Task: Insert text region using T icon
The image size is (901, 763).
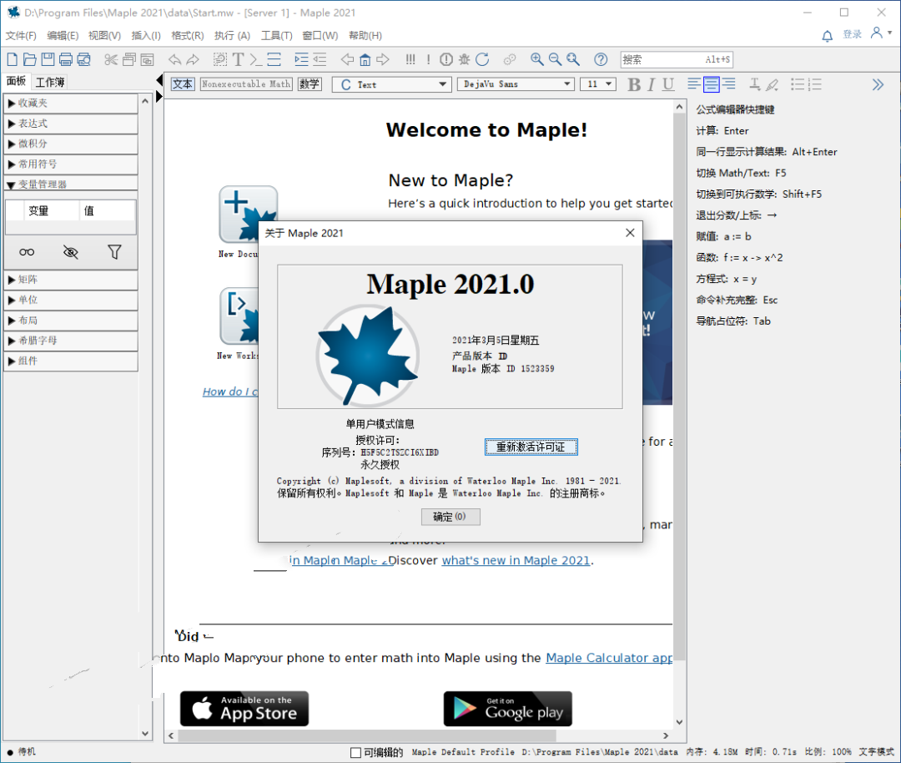Action: click(x=238, y=59)
